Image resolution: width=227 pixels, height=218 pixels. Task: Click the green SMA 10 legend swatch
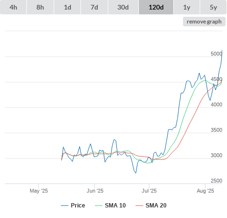(99, 206)
